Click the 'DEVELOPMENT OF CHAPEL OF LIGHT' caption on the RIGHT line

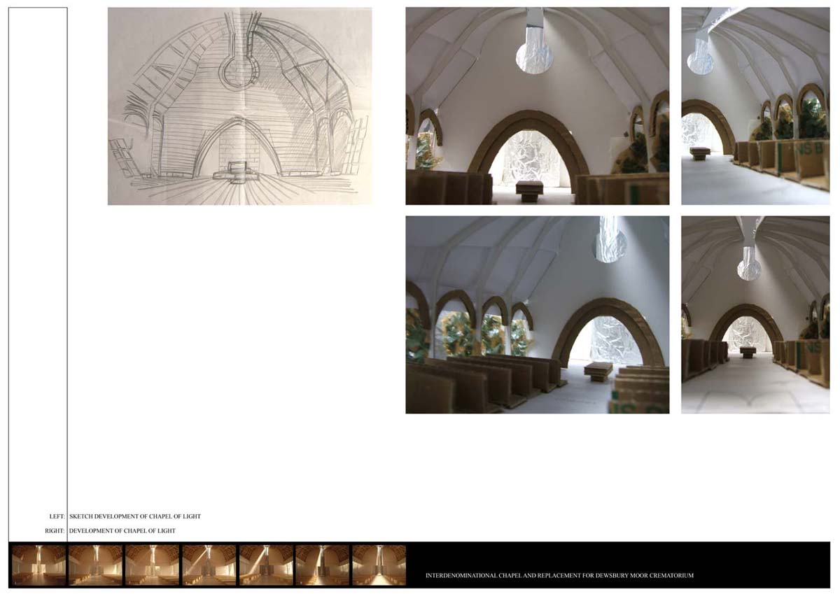point(122,531)
